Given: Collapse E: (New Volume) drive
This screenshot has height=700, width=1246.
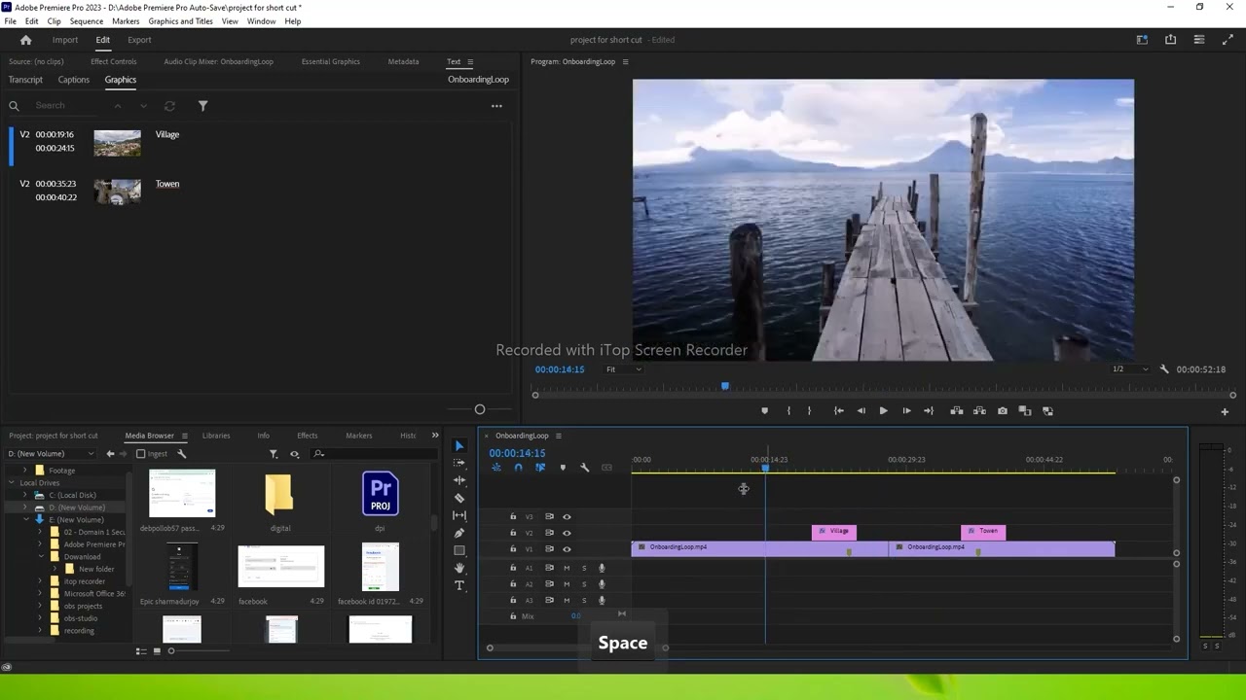Looking at the screenshot, I should click(26, 519).
